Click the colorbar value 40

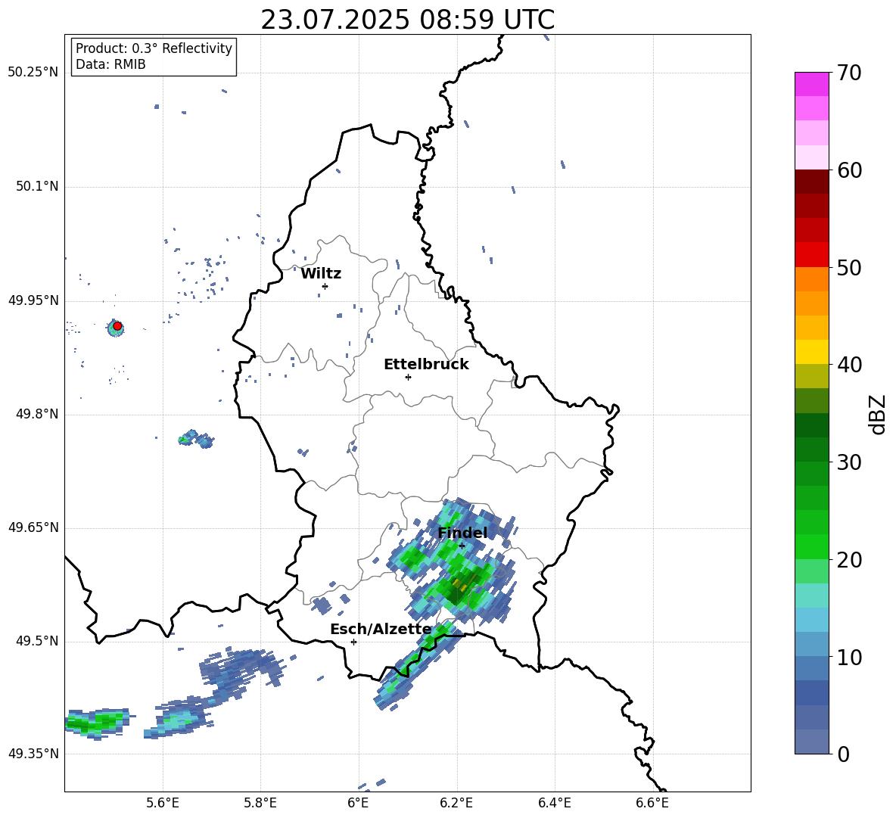[x=849, y=365]
